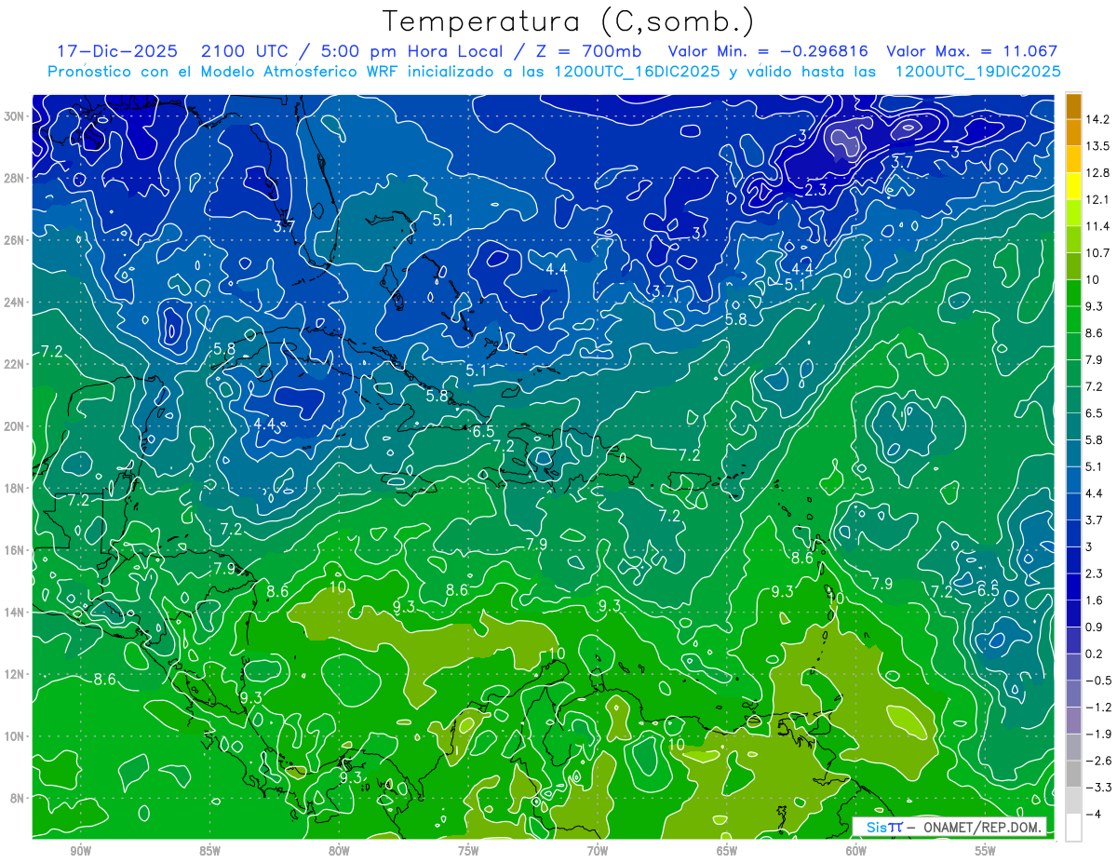This screenshot has height=863, width=1117.
Task: Select the "10.7" colorbar legend value
Action: click(x=1098, y=252)
